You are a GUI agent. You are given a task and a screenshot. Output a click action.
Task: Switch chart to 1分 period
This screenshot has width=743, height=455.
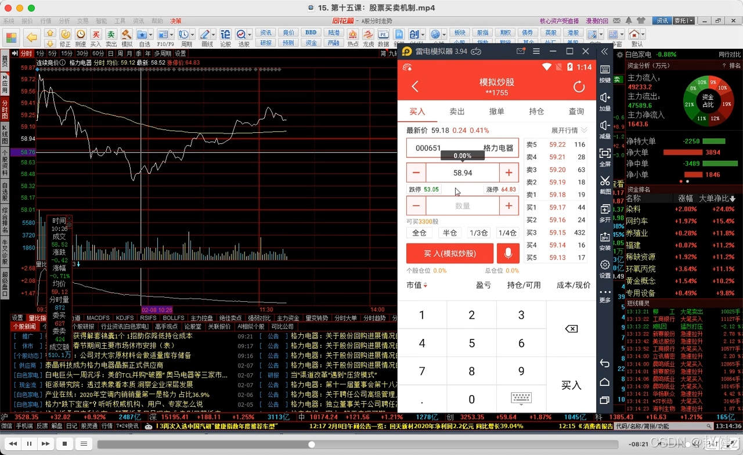coord(41,53)
